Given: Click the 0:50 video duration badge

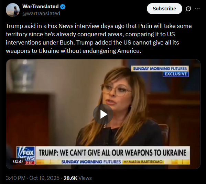Looking at the screenshot, I should [x=18, y=161].
